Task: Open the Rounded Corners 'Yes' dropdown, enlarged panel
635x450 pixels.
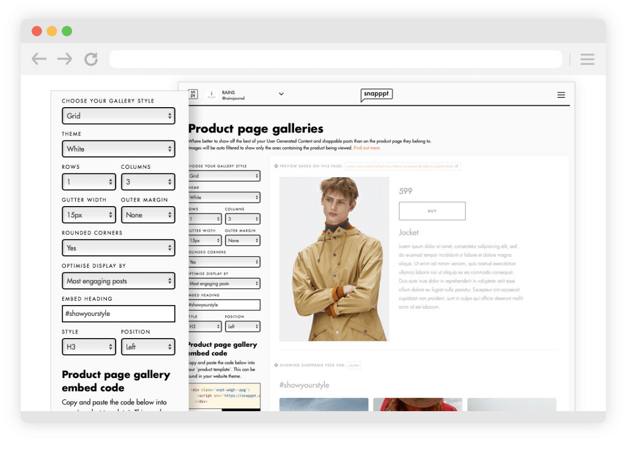Action: [x=118, y=248]
